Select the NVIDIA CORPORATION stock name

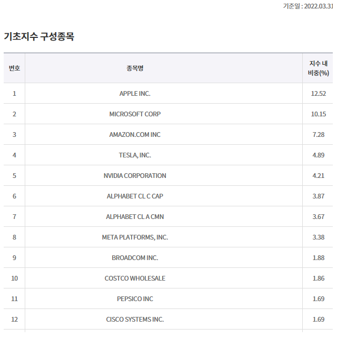point(135,176)
